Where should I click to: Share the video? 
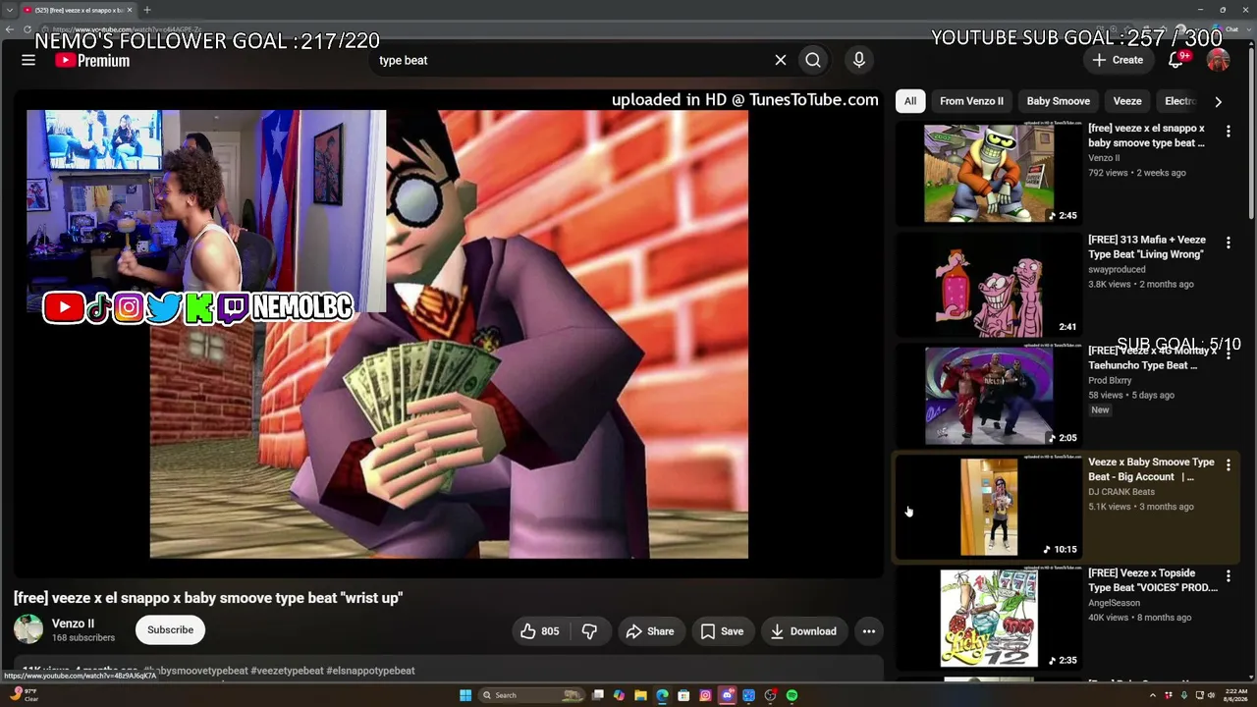tap(650, 631)
